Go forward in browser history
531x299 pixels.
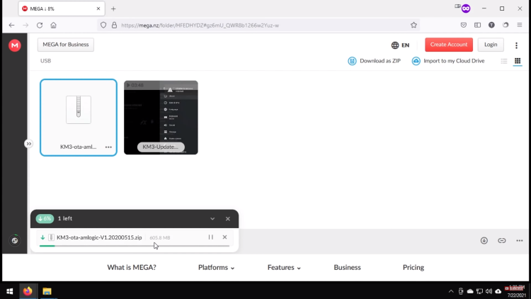tap(25, 25)
